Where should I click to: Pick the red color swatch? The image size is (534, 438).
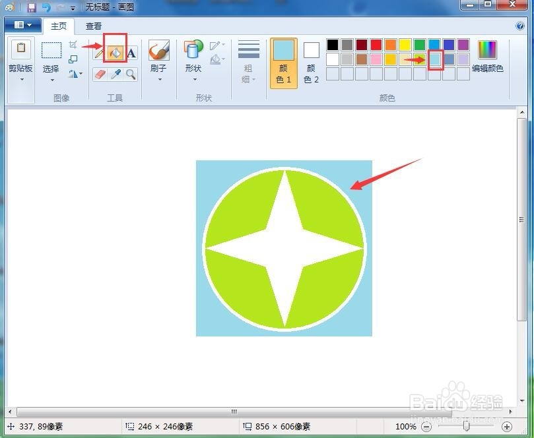(376, 45)
